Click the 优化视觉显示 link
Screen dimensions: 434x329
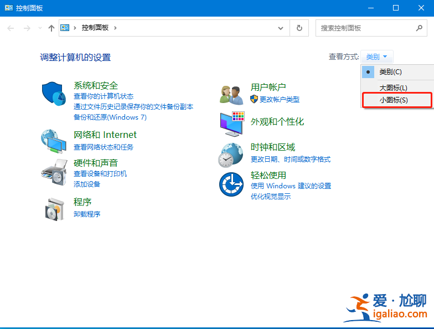[x=270, y=196]
